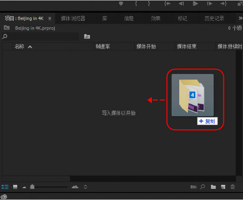Switch to the 信息 tab

click(129, 18)
